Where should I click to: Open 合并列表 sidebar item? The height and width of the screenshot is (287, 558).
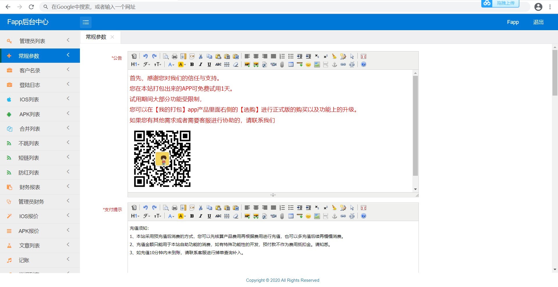click(x=40, y=129)
